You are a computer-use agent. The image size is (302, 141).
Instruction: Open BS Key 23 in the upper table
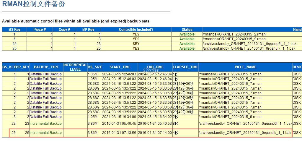coord(14,44)
